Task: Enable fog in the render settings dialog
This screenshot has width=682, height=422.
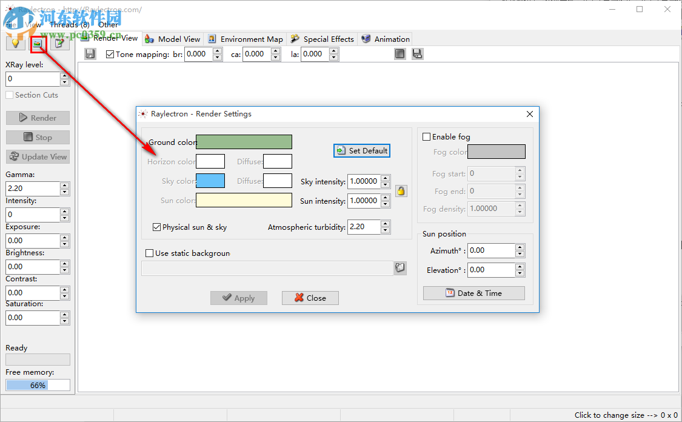Action: click(426, 136)
